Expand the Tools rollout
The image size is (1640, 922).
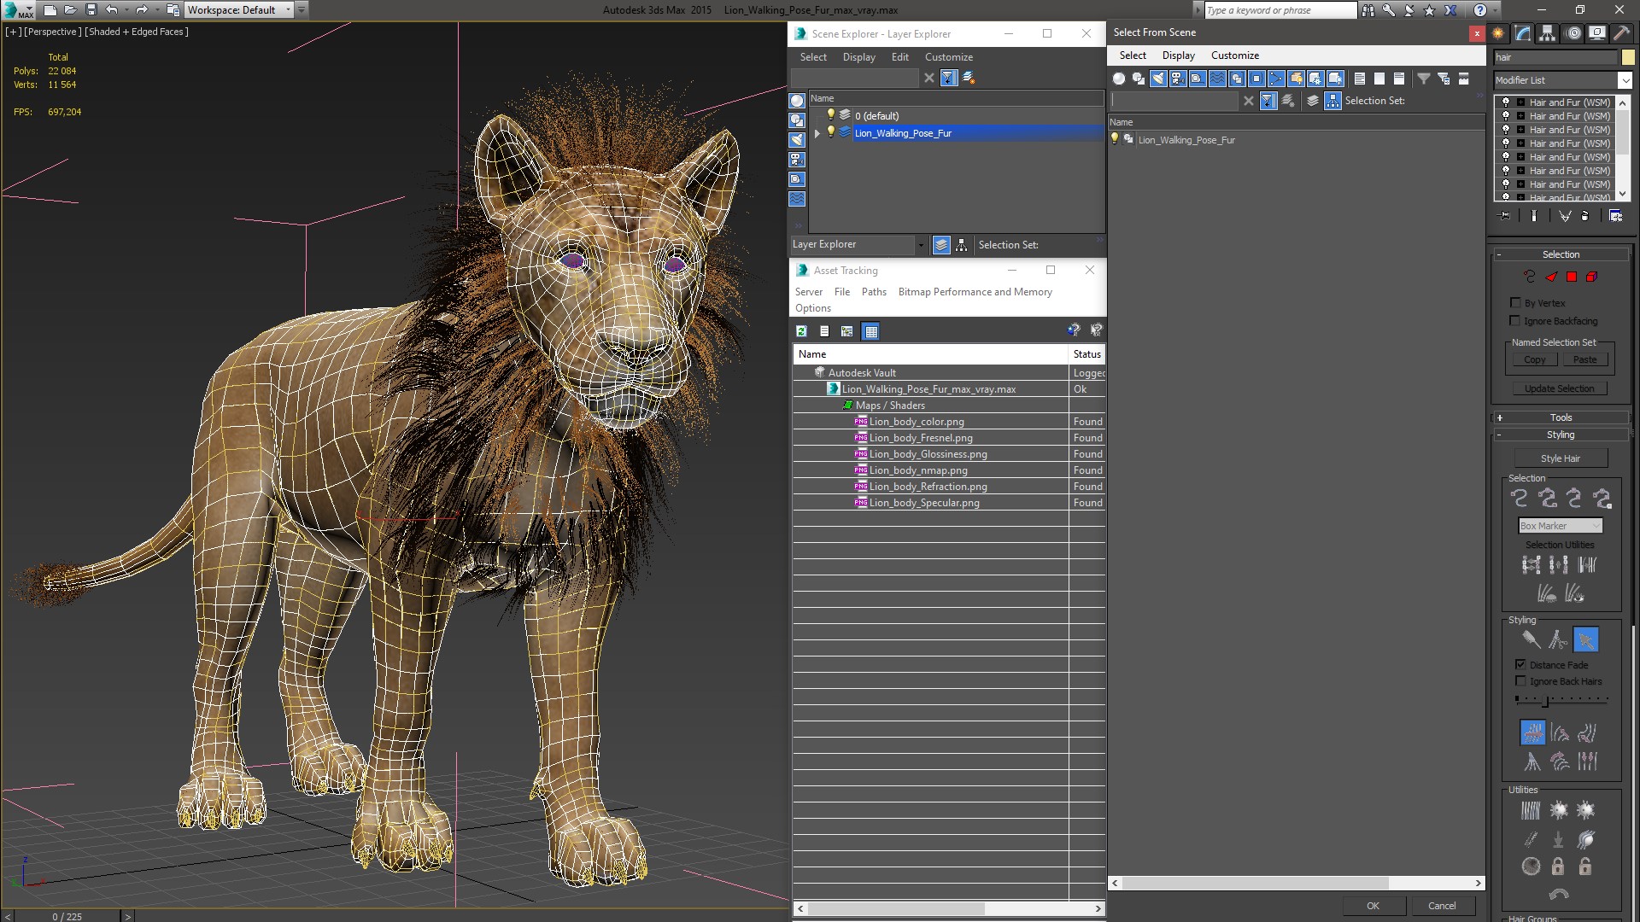click(x=1561, y=417)
